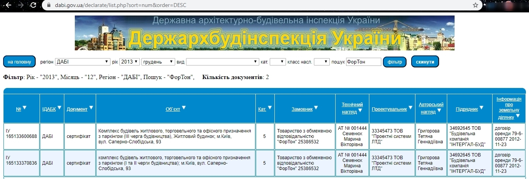The height and width of the screenshot is (179, 529).
Task: Click sort arrow next to Замовник column
Action: (x=316, y=108)
